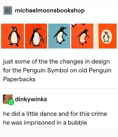This screenshot has width=118, height=137.
Task: Click the black bird shapes above fourth penguin
Action: [x=78, y=25]
